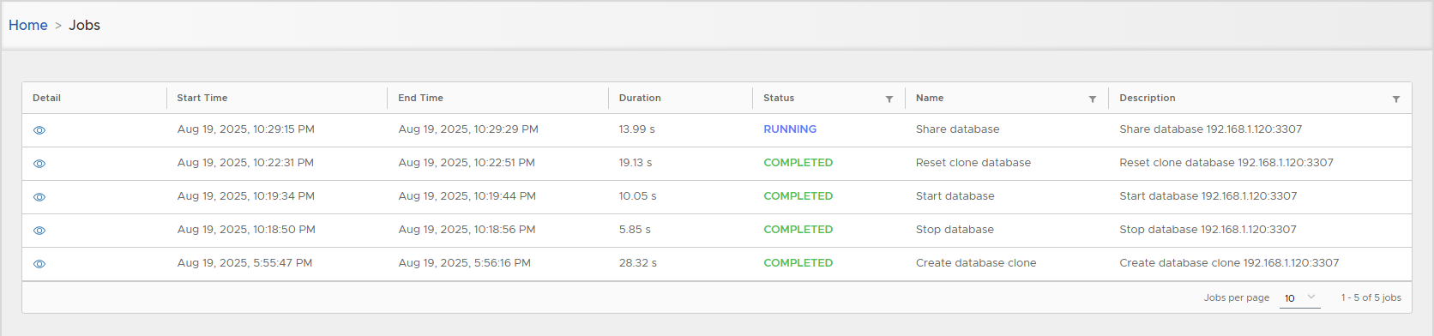
Task: View details of the Share database job
Action: [39, 130]
